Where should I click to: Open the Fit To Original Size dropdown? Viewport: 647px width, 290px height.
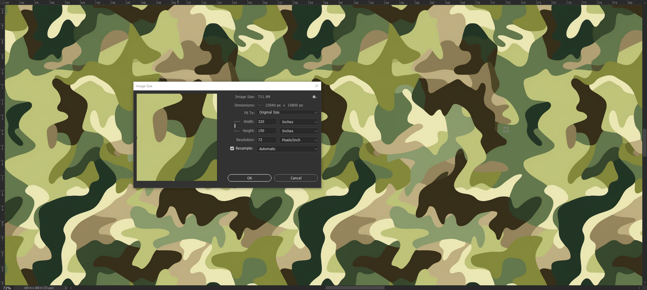pyautogui.click(x=287, y=112)
